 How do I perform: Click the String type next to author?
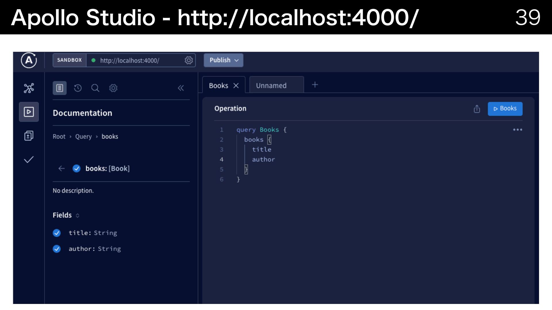click(109, 249)
